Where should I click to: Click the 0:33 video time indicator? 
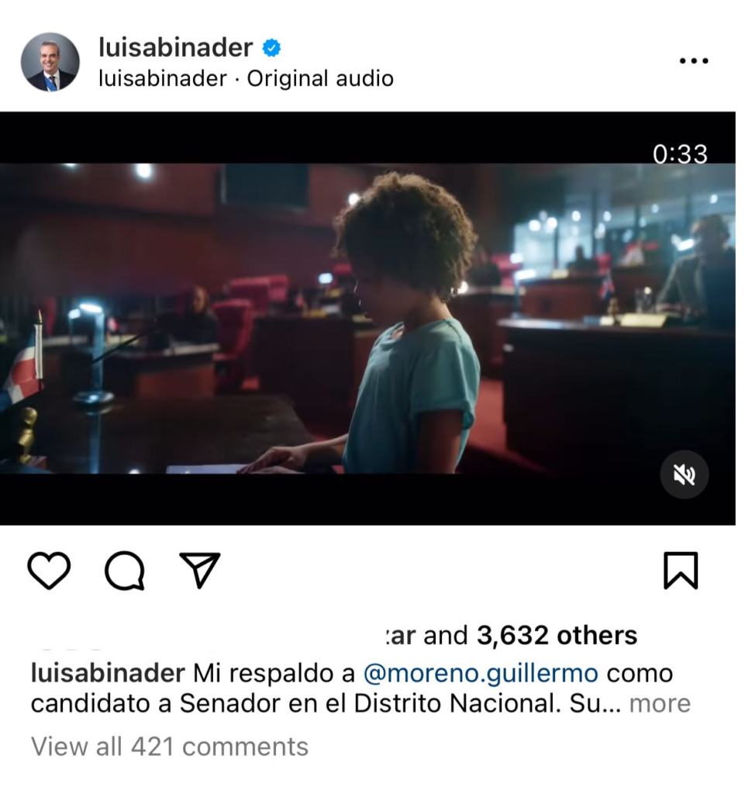[x=680, y=154]
